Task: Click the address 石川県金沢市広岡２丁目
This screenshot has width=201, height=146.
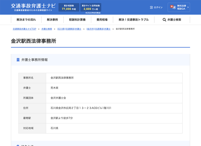Action: point(81,108)
